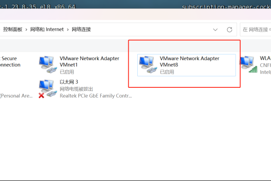
Task: Select the 以太网 3 adapter icon
Action: tap(48, 88)
